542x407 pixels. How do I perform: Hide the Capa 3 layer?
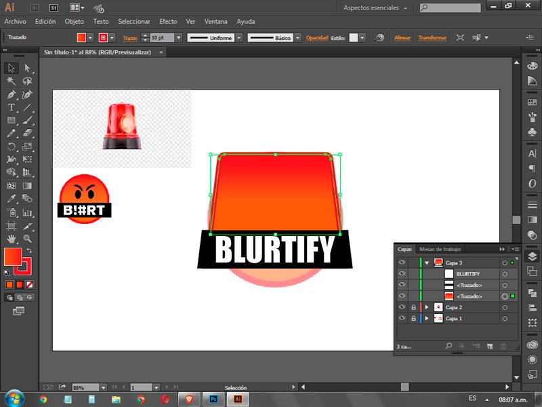[x=402, y=263]
